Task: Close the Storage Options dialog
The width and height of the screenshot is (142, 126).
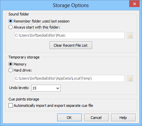Action: click(x=134, y=4)
